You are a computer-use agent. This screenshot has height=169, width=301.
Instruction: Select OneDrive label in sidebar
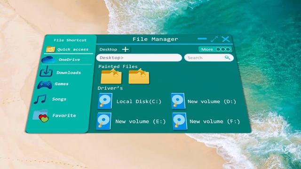tap(69, 60)
